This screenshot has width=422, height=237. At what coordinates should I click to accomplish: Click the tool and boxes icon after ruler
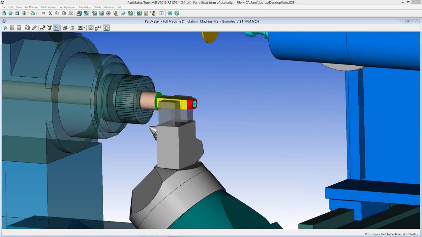(43, 28)
